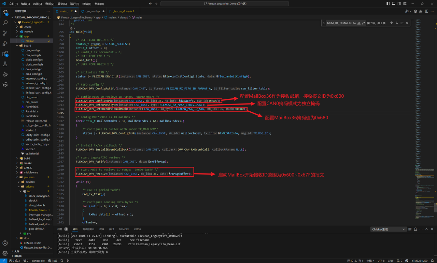Open the CMake/生成 output channel dropdown
Viewport: 437px width, 263px height.
pyautogui.click(x=389, y=229)
